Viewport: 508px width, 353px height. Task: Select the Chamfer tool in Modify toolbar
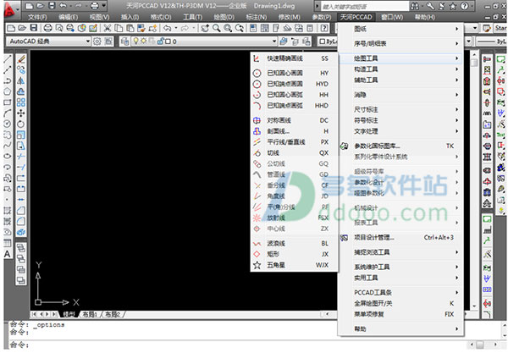[21, 211]
